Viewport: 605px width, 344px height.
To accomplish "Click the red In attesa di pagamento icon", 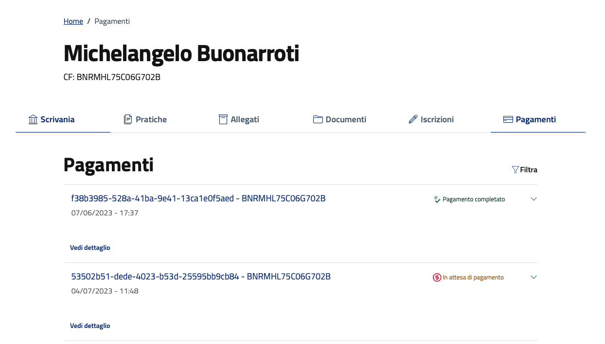I will (x=437, y=278).
